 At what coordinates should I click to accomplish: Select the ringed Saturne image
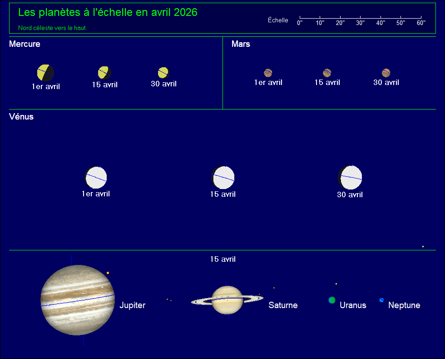[x=227, y=300]
